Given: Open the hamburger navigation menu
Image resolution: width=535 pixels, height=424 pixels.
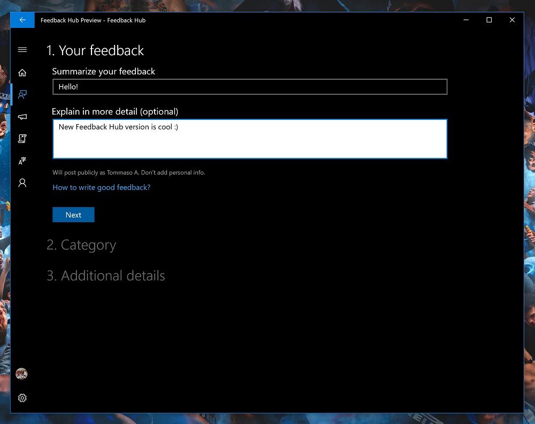Looking at the screenshot, I should coord(22,50).
